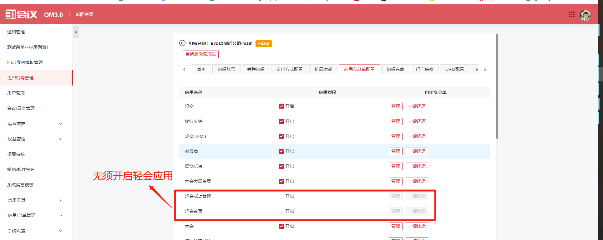Image resolution: width=603 pixels, height=240 pixels.
Task: Open 用户管理 in sidebar
Action: pyautogui.click(x=36, y=93)
